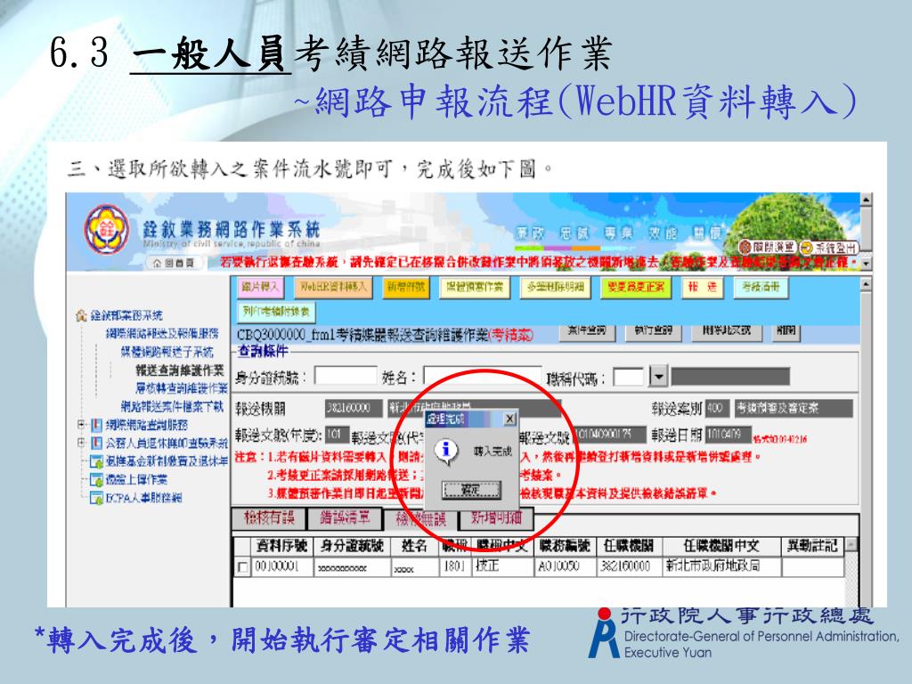This screenshot has height=684, width=912.
Task: Click the main frame scroll-up arrow
Action: click(866, 283)
